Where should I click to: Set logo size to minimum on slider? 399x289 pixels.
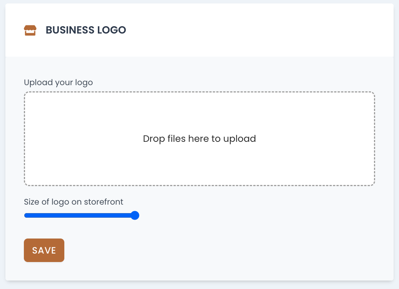26,215
